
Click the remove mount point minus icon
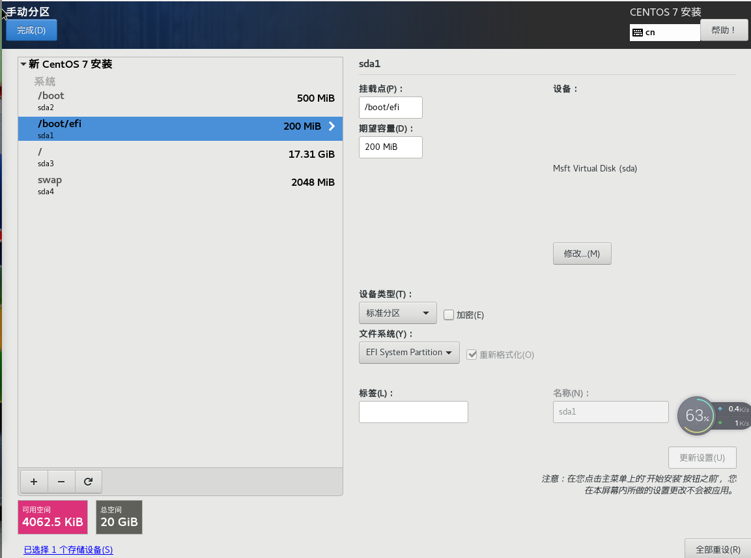pos(61,482)
